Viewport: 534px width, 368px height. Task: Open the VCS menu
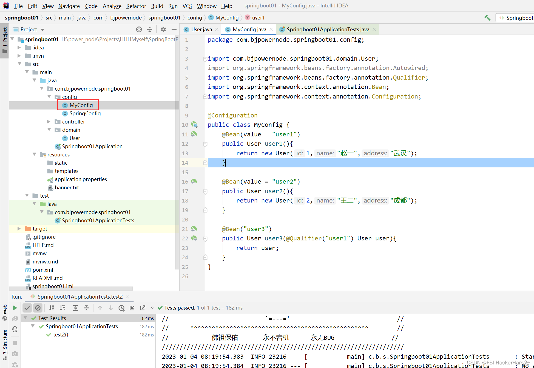pos(187,6)
